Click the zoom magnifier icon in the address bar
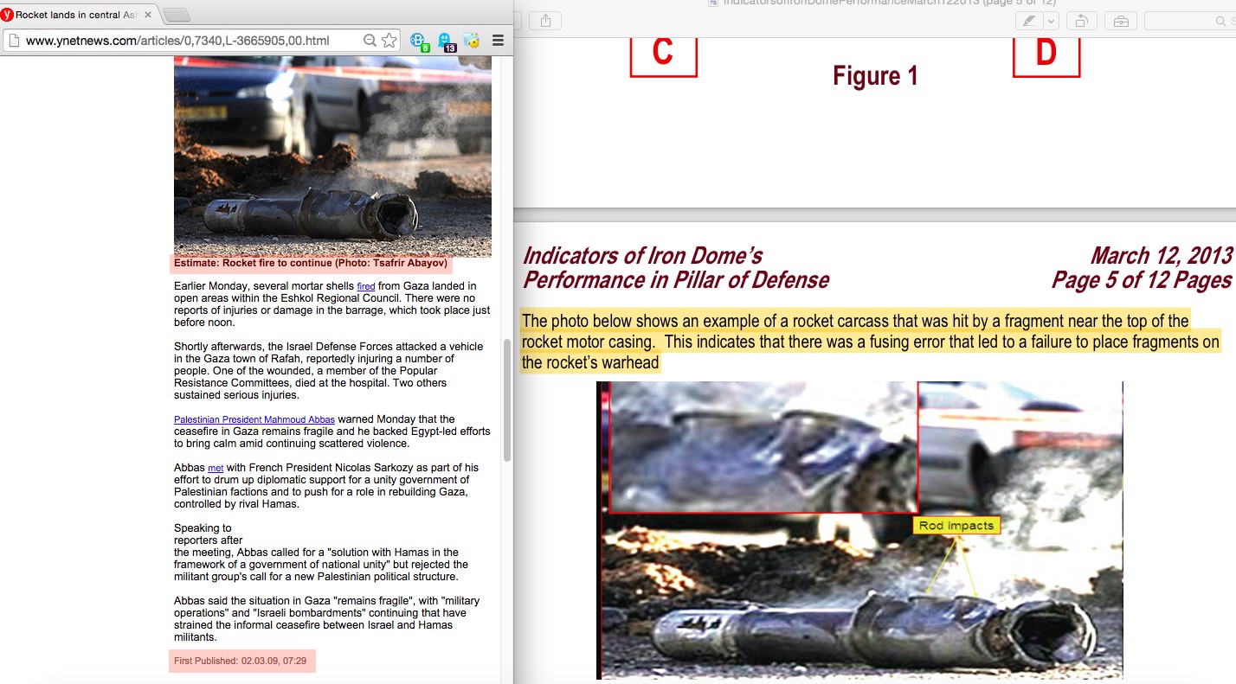 (x=370, y=40)
